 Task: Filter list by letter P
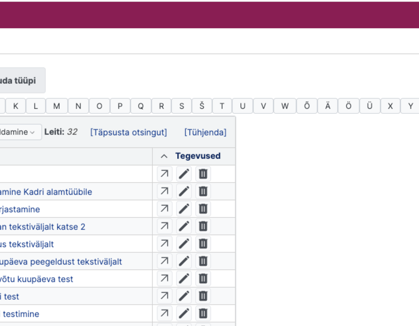click(x=120, y=106)
